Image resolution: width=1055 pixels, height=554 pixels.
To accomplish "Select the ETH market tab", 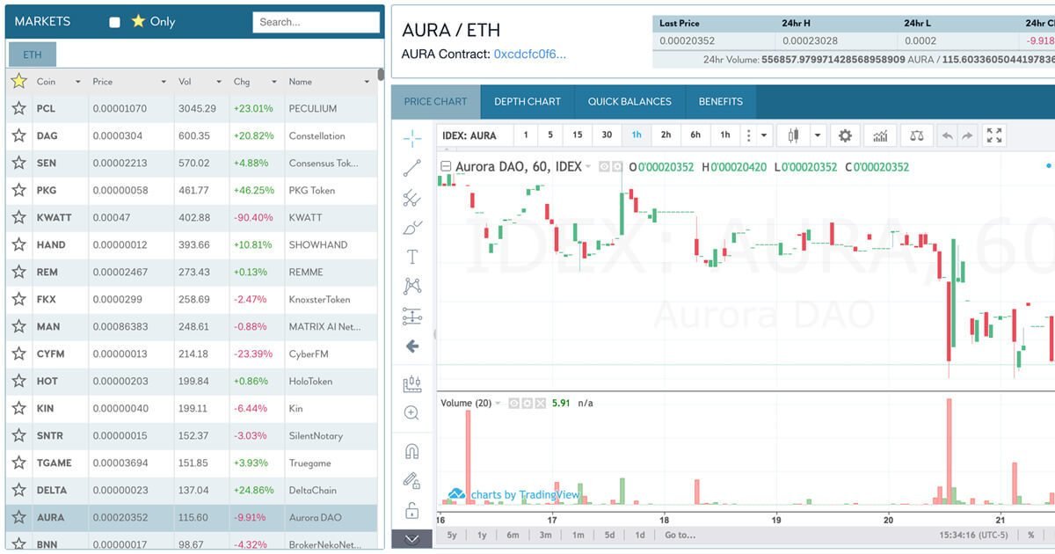I will click(33, 55).
